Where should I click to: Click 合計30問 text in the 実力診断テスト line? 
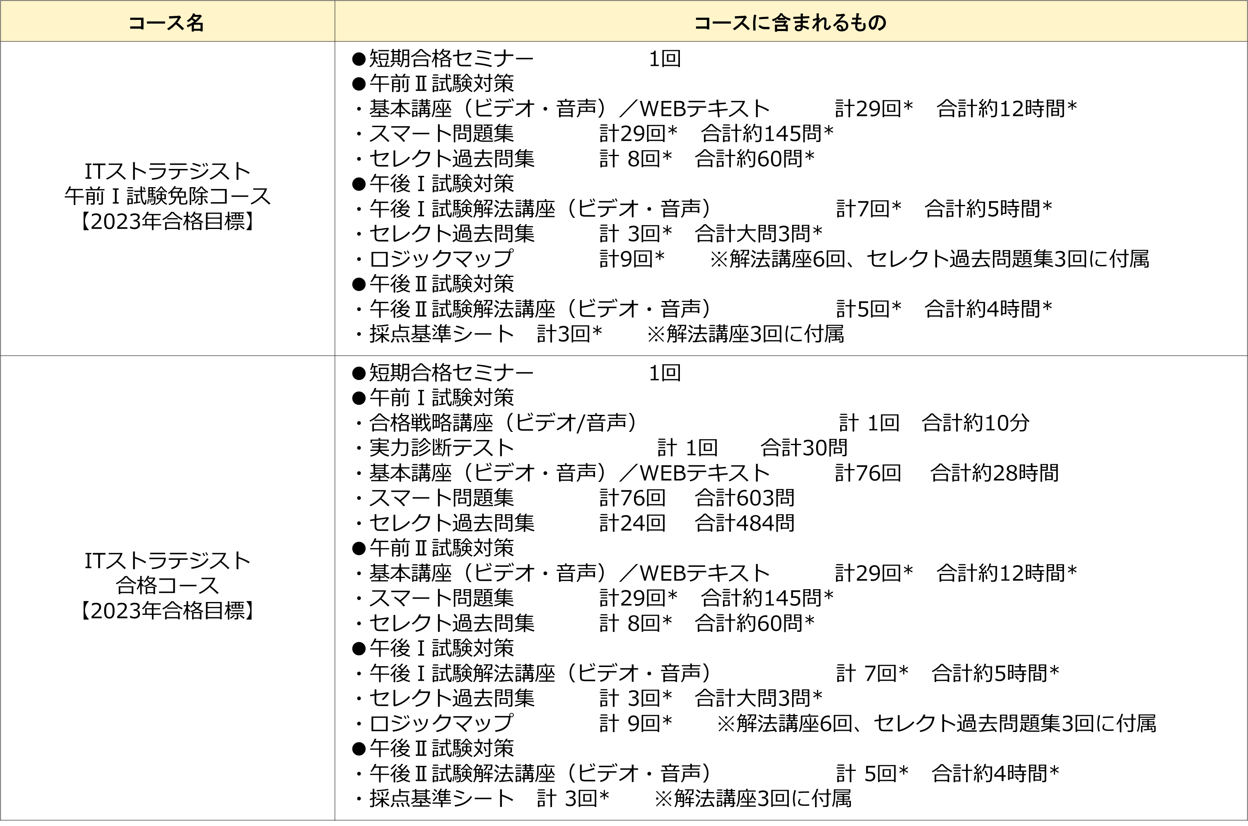804,448
